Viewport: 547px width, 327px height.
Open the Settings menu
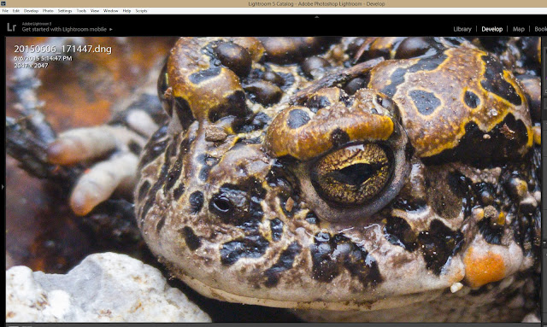point(65,11)
